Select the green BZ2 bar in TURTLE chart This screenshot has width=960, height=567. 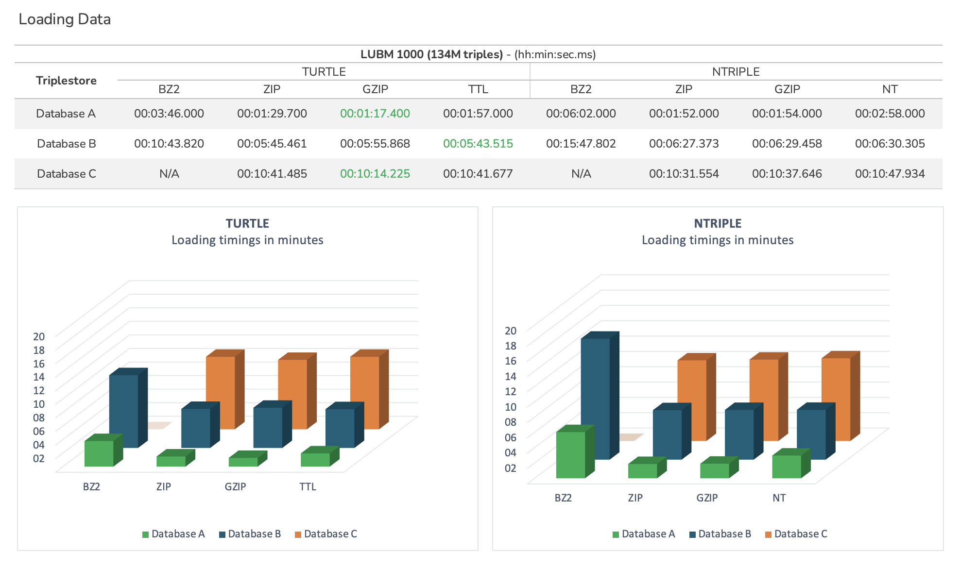[x=99, y=453]
